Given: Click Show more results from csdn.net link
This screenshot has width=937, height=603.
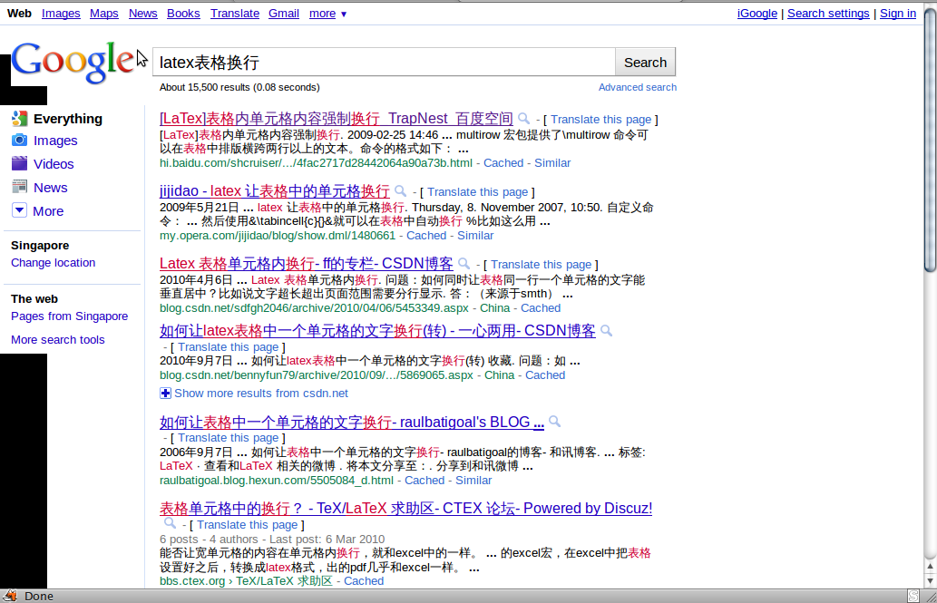Looking at the screenshot, I should [261, 394].
